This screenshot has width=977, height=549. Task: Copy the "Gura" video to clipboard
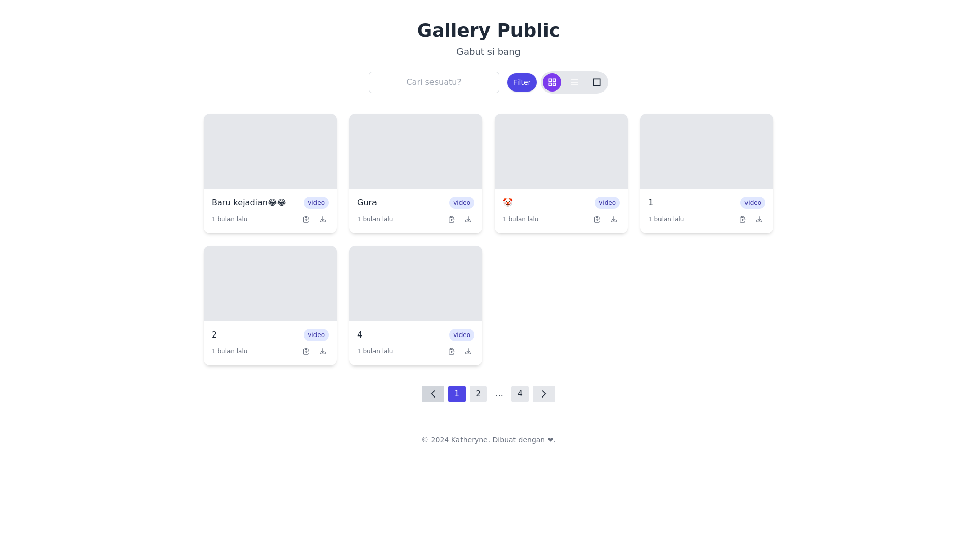pyautogui.click(x=451, y=219)
